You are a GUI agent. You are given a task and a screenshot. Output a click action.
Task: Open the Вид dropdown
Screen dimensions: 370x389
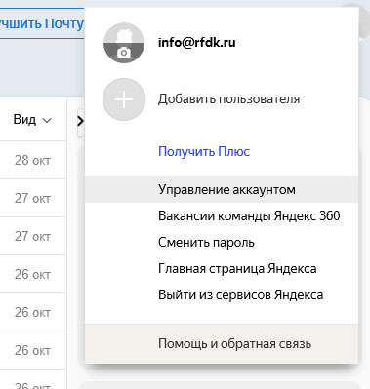point(32,120)
